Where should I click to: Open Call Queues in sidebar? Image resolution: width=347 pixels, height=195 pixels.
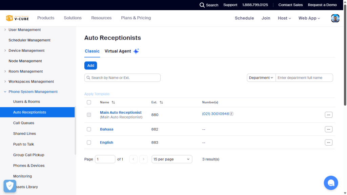pos(24,123)
